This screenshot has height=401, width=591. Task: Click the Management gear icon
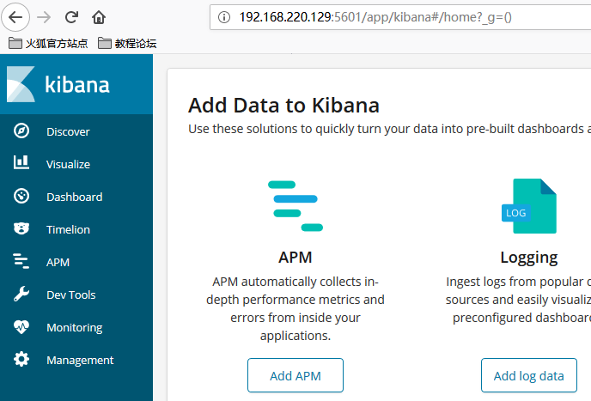click(21, 360)
